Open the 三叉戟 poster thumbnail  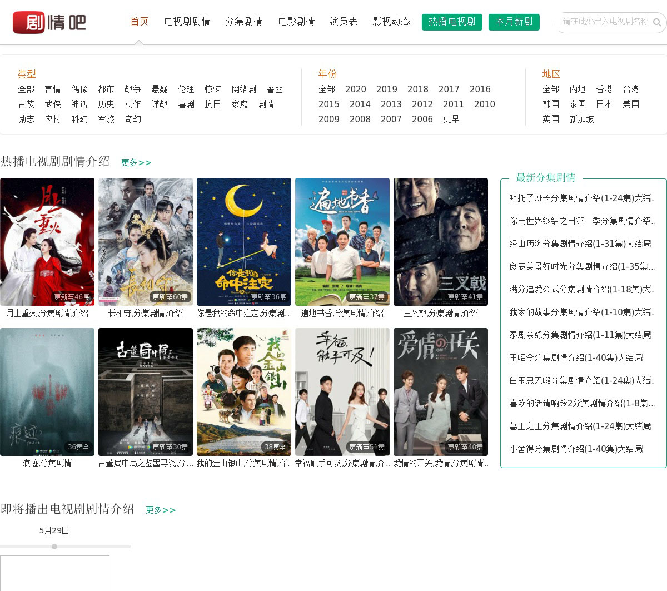click(x=441, y=242)
